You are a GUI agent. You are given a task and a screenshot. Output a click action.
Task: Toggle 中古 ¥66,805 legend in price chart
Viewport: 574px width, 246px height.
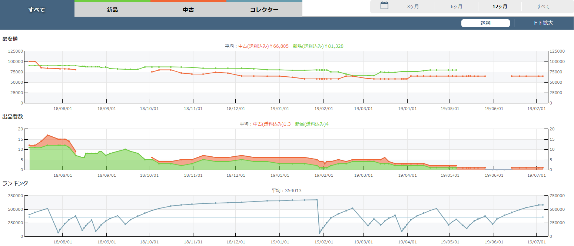pyautogui.click(x=263, y=46)
